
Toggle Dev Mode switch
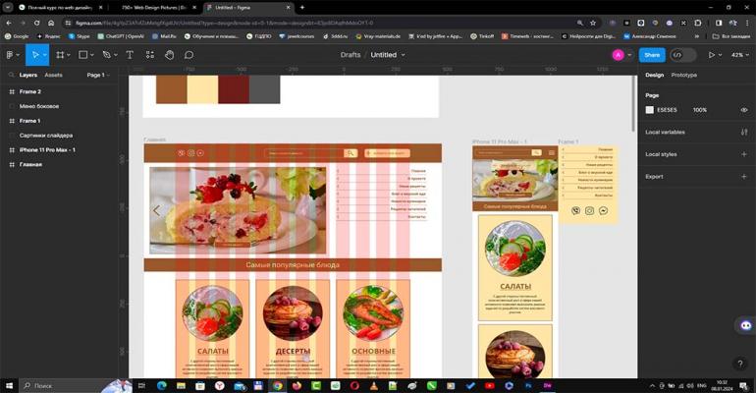(x=677, y=55)
